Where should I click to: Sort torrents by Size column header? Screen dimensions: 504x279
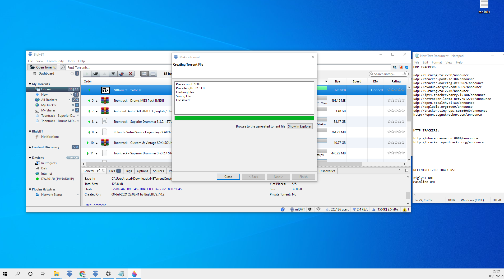337,81
